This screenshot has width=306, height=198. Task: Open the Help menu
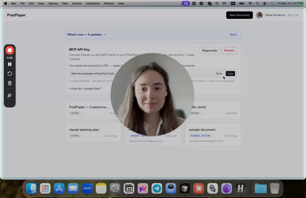121,3
